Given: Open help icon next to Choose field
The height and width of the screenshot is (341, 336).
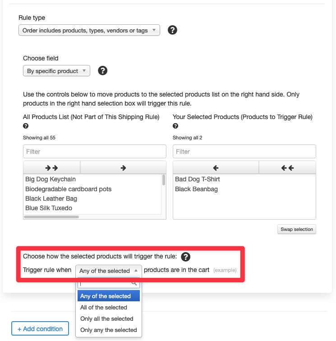Looking at the screenshot, I should click(x=102, y=71).
